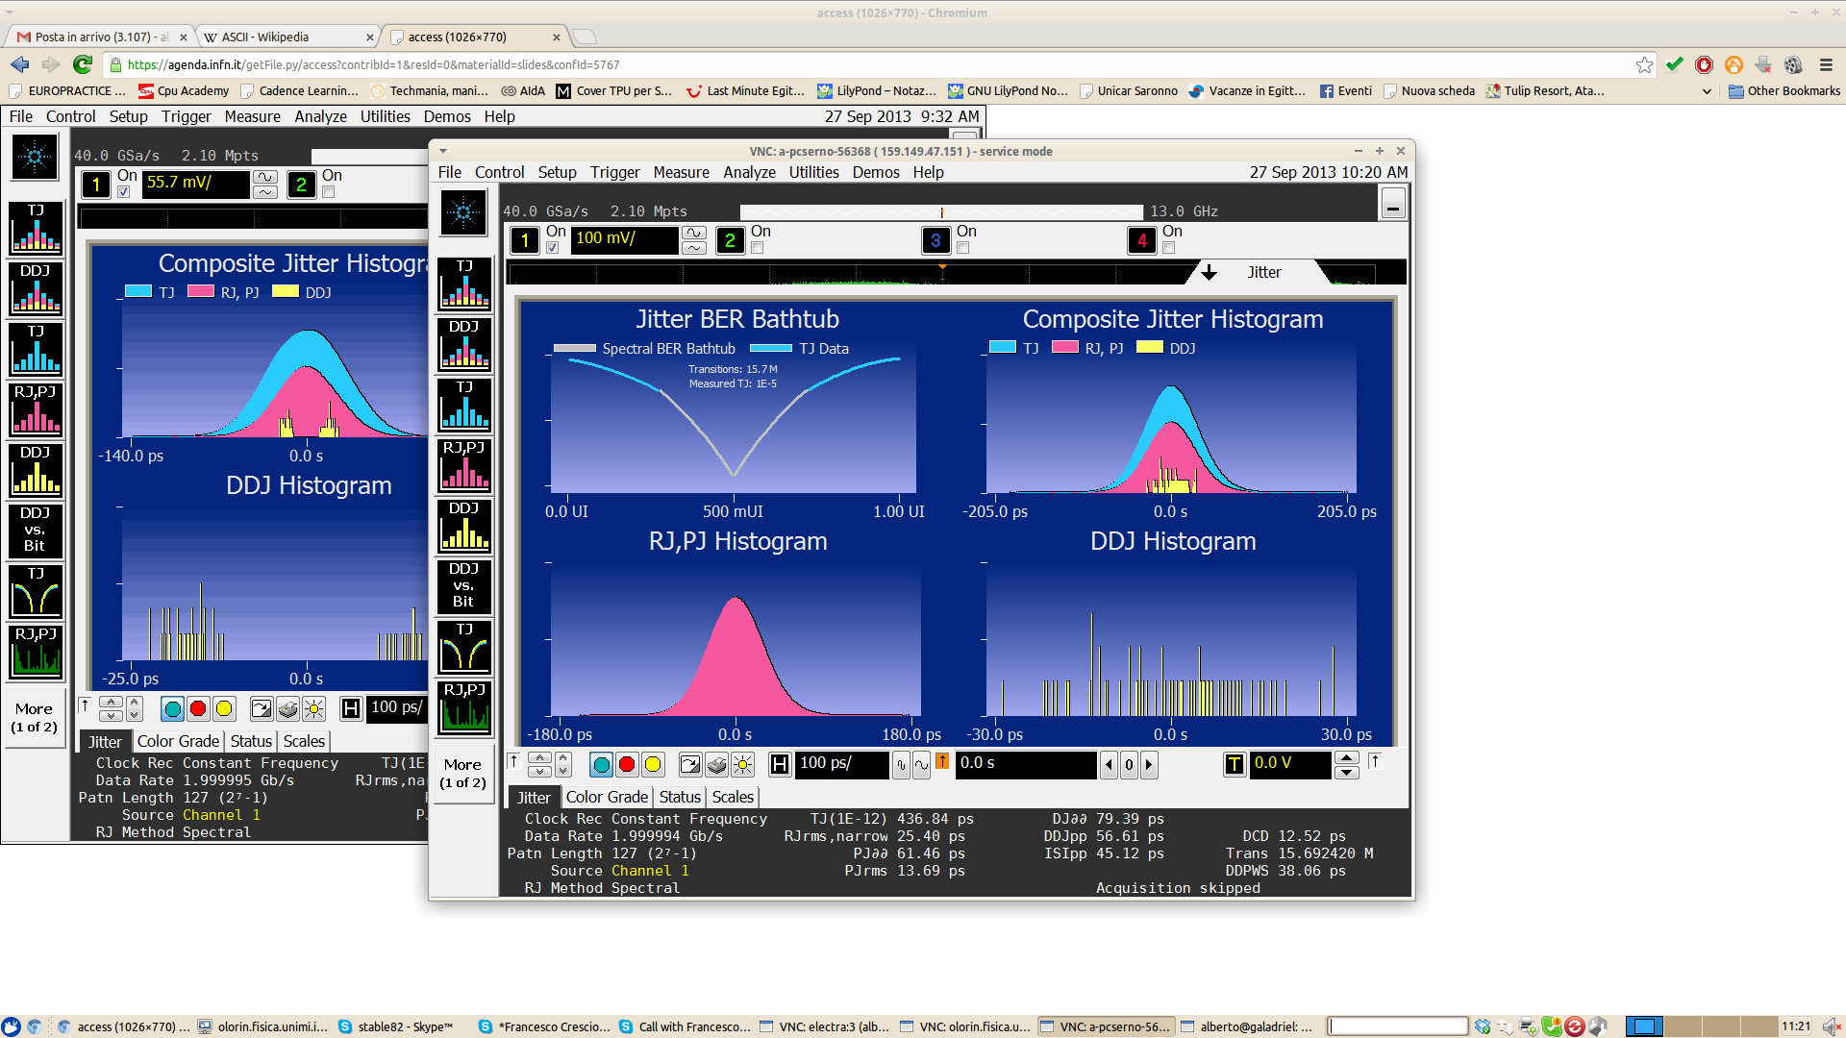Expand the Jitter panel down-arrow tab
Image resolution: width=1846 pixels, height=1038 pixels.
1209,273
